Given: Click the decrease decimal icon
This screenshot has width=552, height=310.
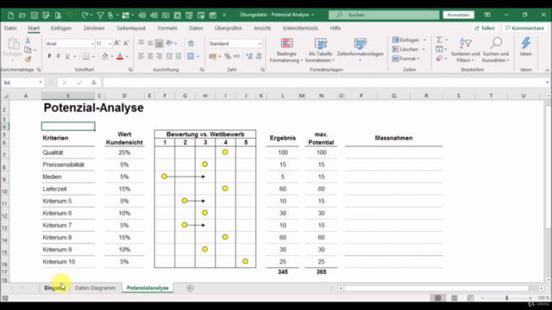Looking at the screenshot, I should 259,56.
